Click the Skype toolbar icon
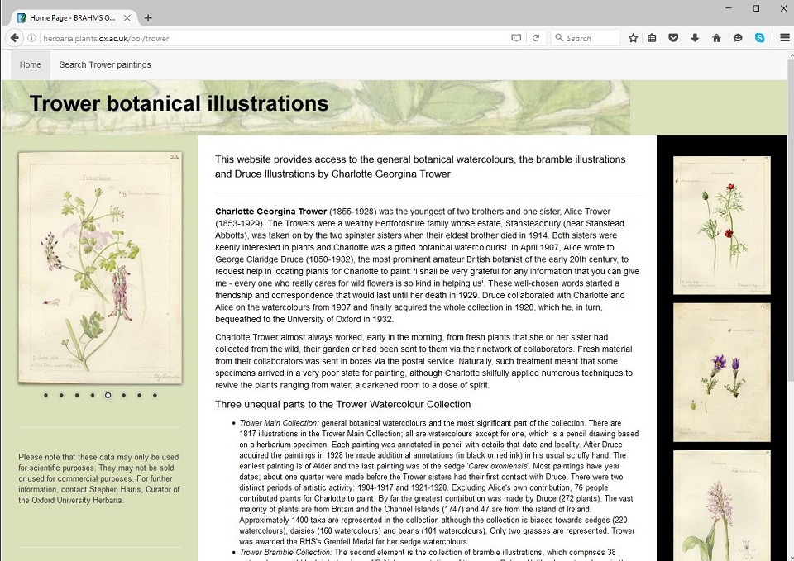 tap(759, 38)
